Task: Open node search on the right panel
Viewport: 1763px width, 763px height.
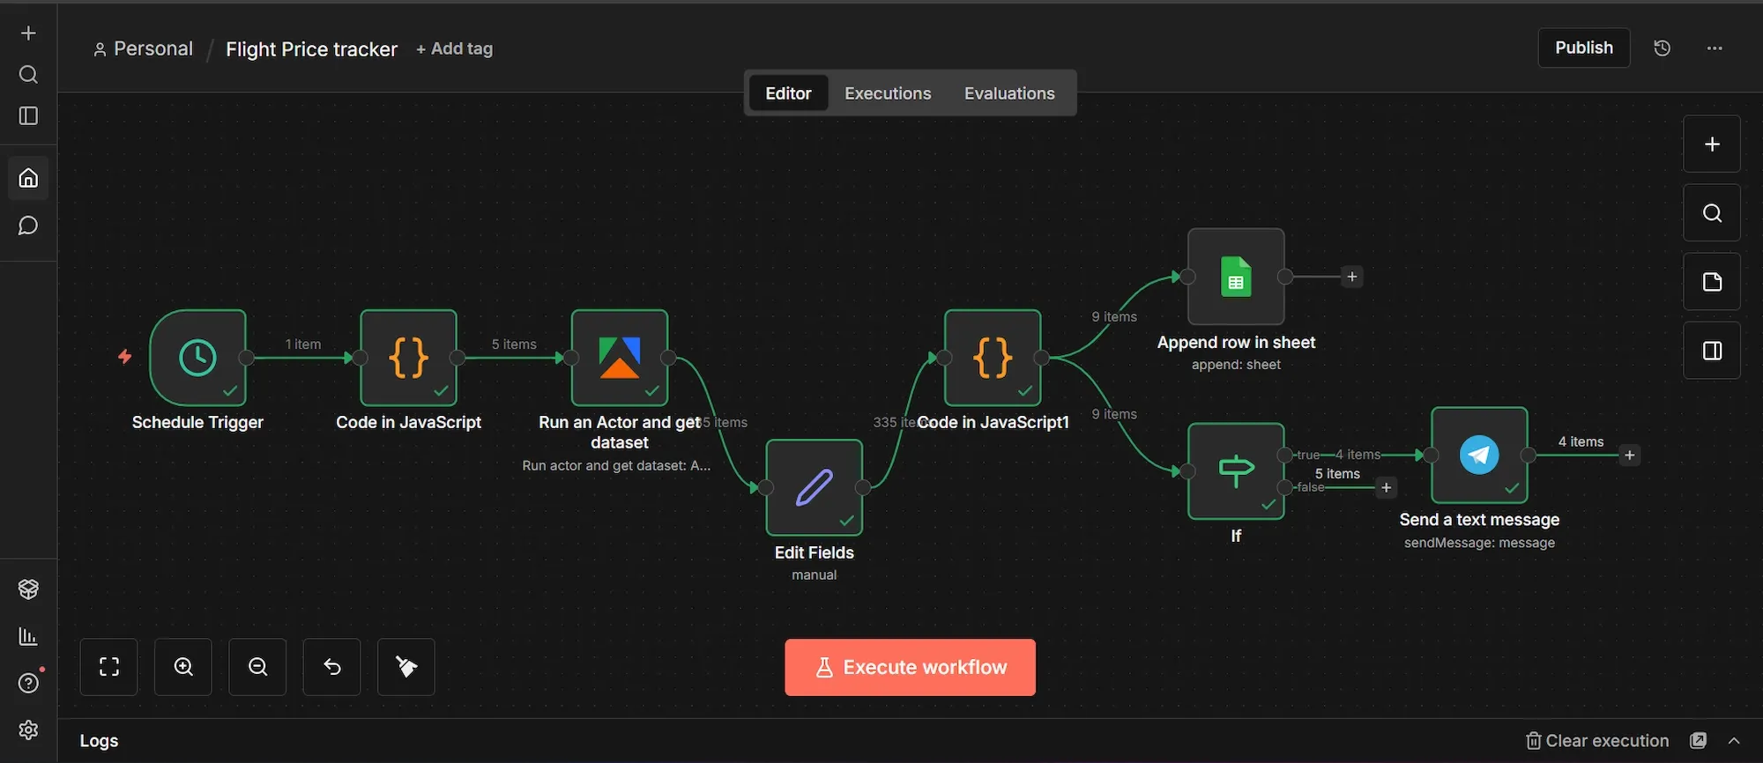Action: click(x=1712, y=212)
